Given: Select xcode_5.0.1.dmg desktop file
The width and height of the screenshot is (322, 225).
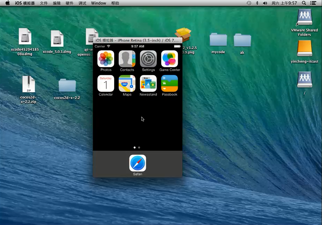Looking at the screenshot, I should pyautogui.click(x=57, y=39).
